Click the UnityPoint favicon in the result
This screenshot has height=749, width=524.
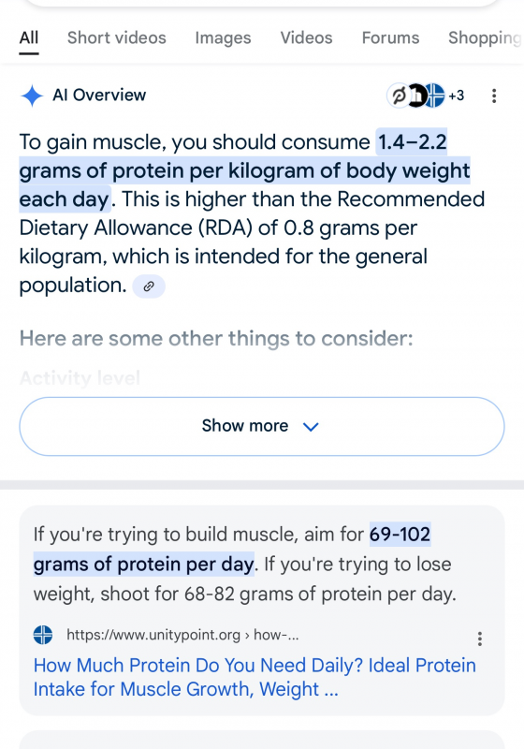tap(43, 635)
